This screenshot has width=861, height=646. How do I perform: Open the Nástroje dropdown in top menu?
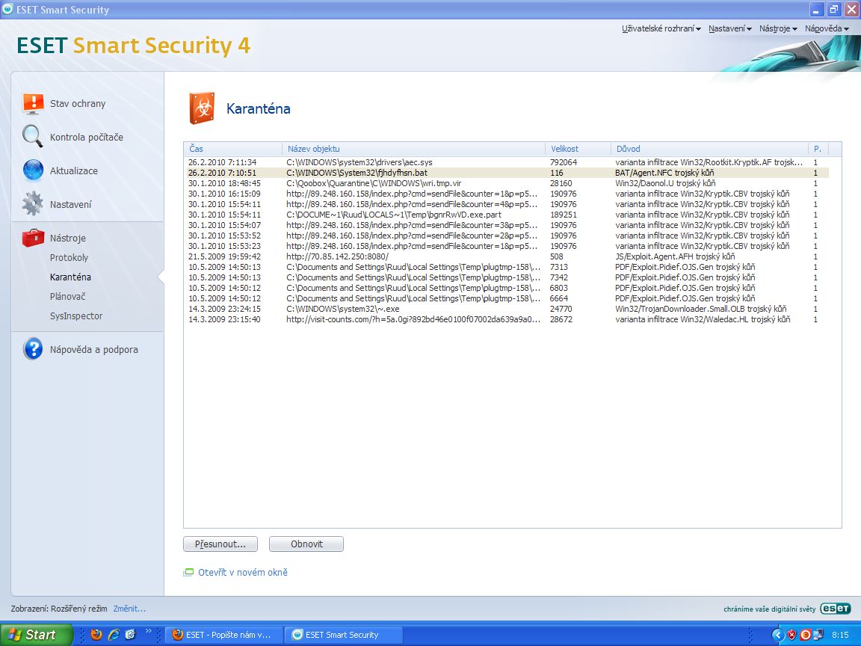pos(778,28)
